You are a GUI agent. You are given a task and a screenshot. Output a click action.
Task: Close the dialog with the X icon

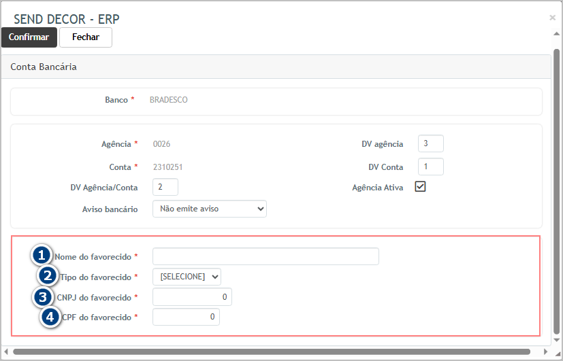(552, 18)
